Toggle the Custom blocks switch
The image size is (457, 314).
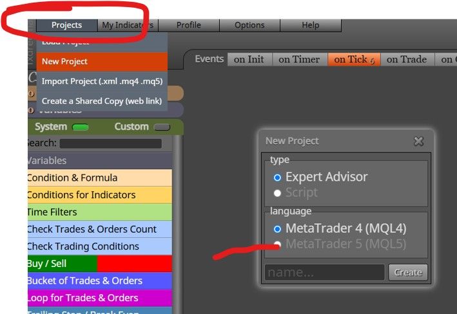pos(162,127)
